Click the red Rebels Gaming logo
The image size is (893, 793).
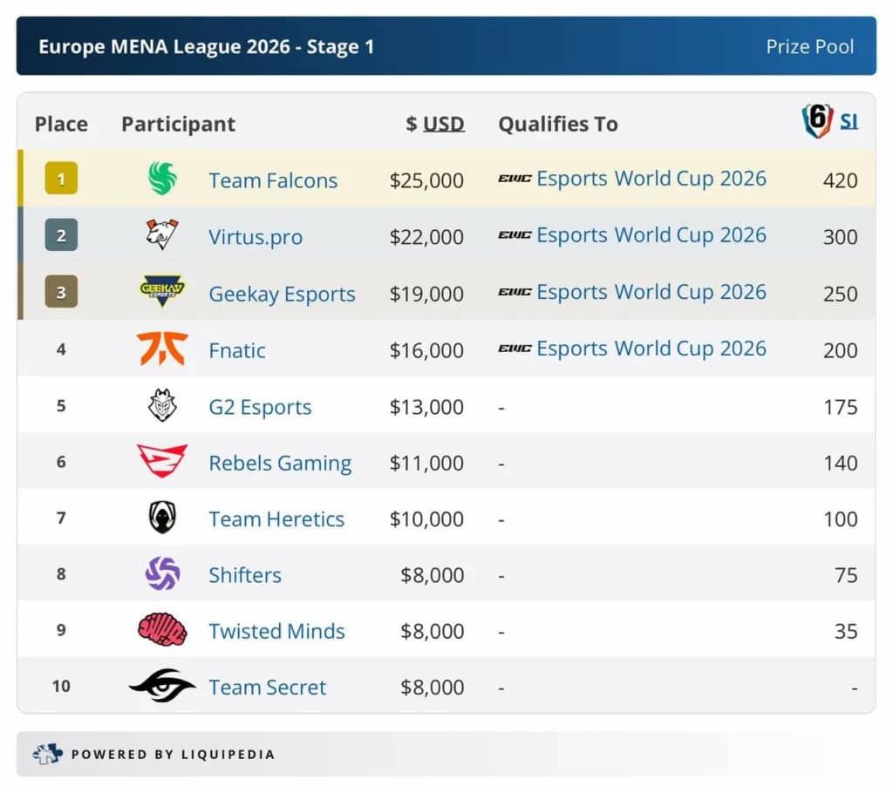point(162,461)
